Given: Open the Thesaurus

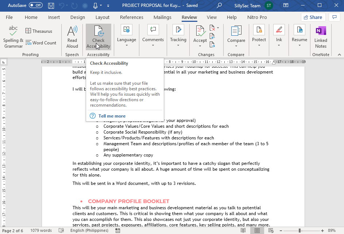Looking at the screenshot, I should coord(39,31).
